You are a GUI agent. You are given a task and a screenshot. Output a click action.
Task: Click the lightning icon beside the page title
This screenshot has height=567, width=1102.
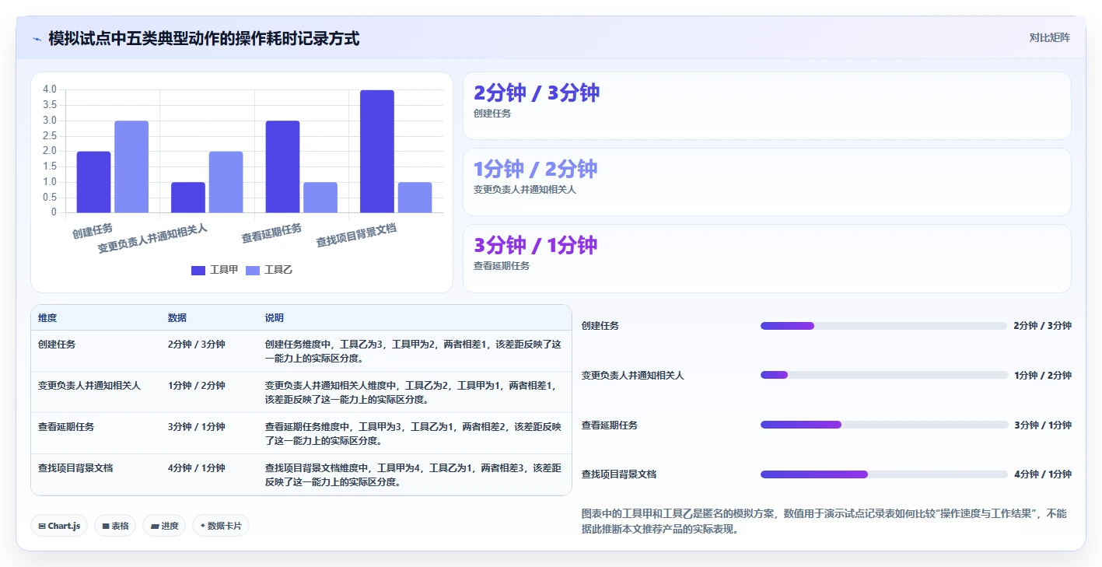[37, 39]
